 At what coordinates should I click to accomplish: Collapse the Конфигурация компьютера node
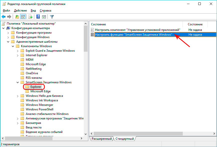tap(3, 28)
